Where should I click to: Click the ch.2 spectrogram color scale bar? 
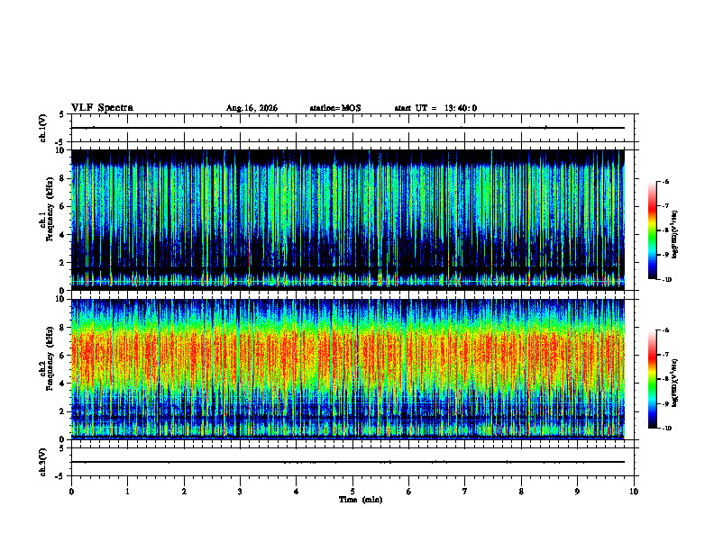click(652, 379)
